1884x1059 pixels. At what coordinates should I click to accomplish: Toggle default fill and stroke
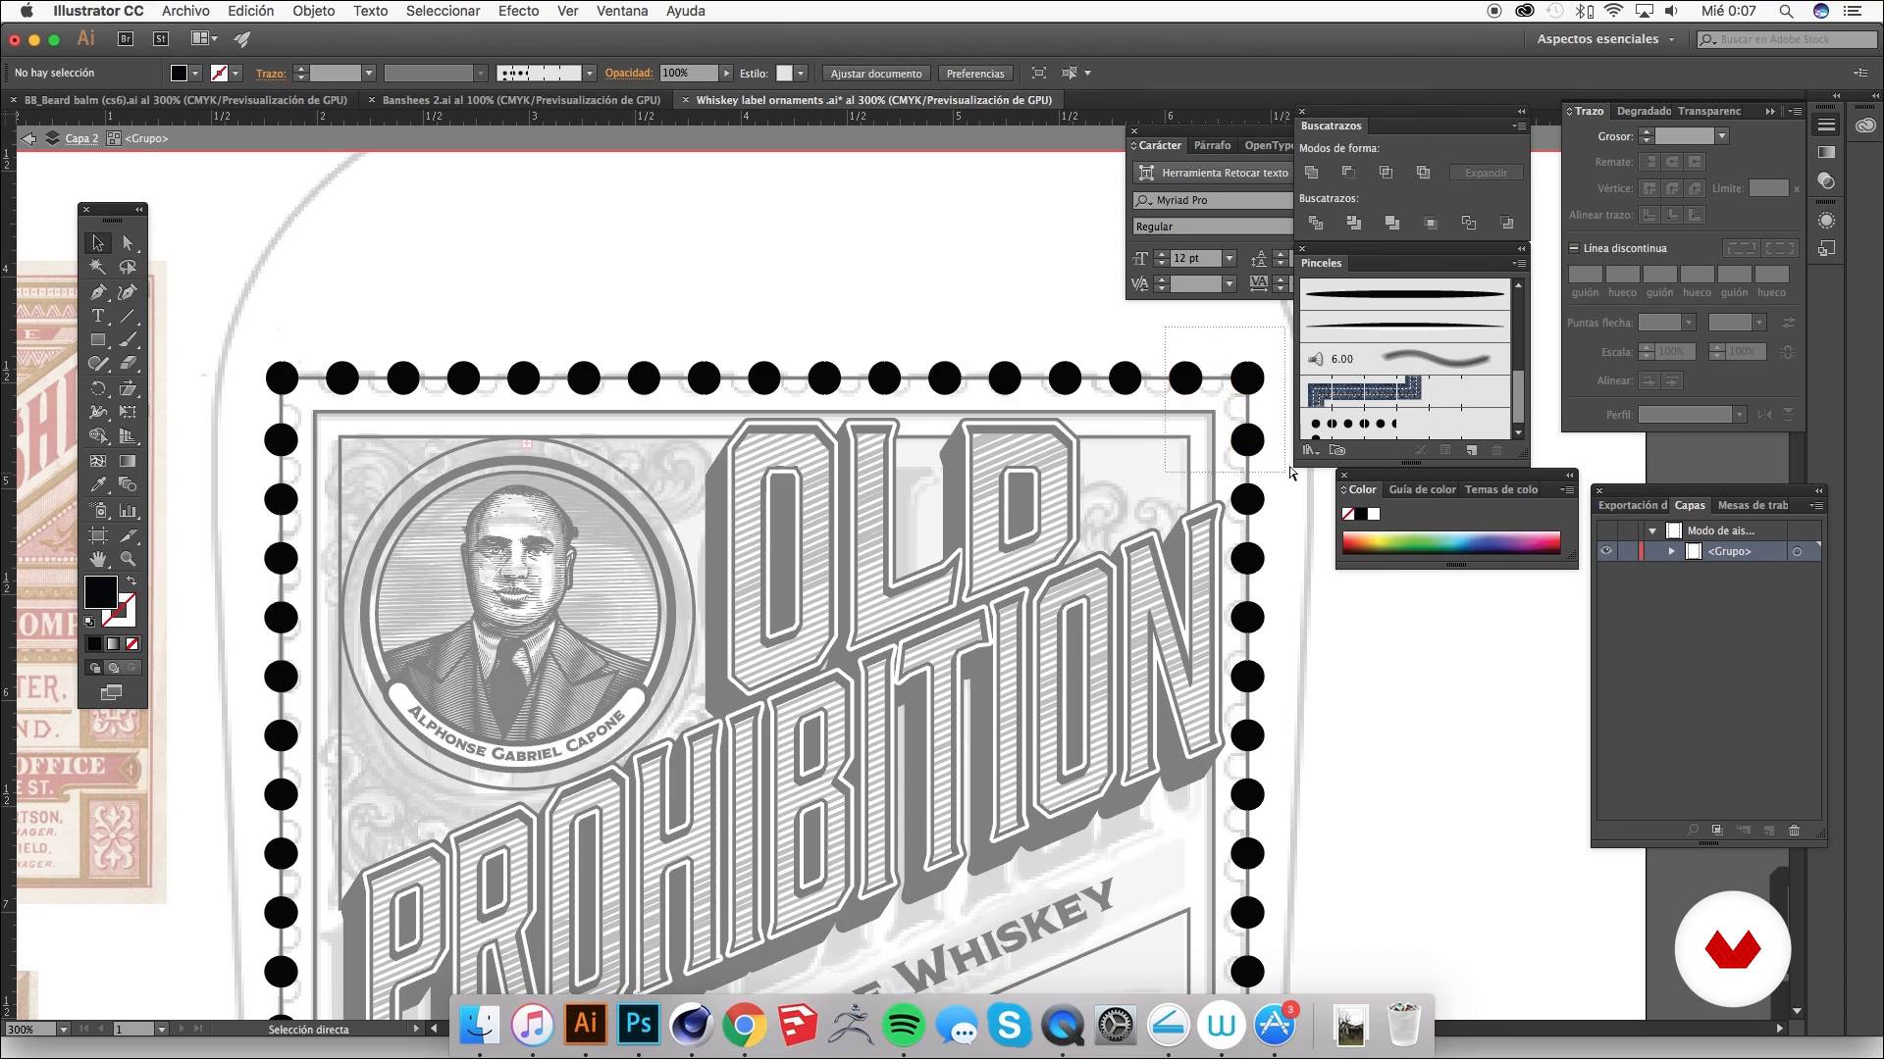click(x=90, y=622)
